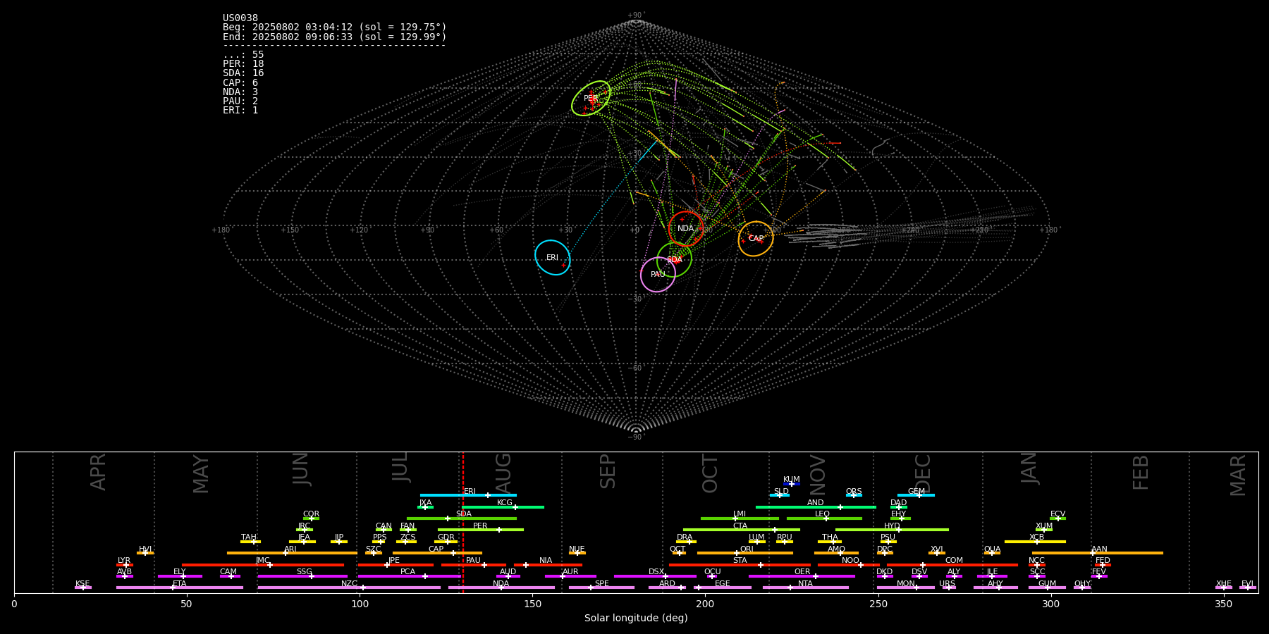Click the +180° label on the map's left edge
This screenshot has width=1269, height=634.
point(221,230)
